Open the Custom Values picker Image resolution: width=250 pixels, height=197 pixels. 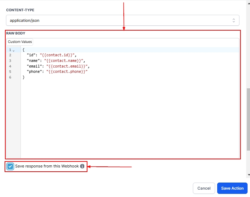(x=20, y=42)
